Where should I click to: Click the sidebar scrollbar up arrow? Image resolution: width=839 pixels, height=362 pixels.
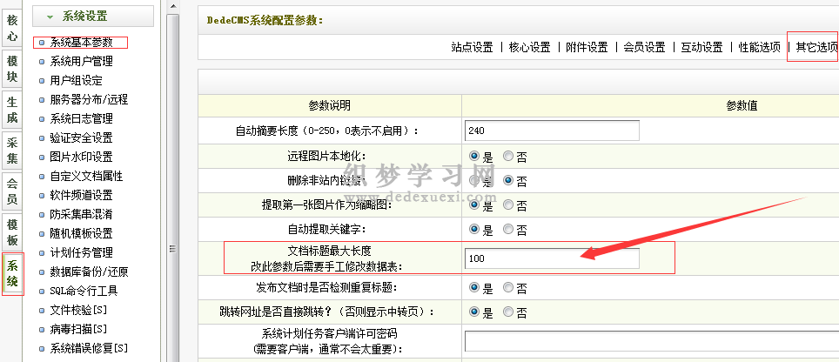click(x=173, y=5)
